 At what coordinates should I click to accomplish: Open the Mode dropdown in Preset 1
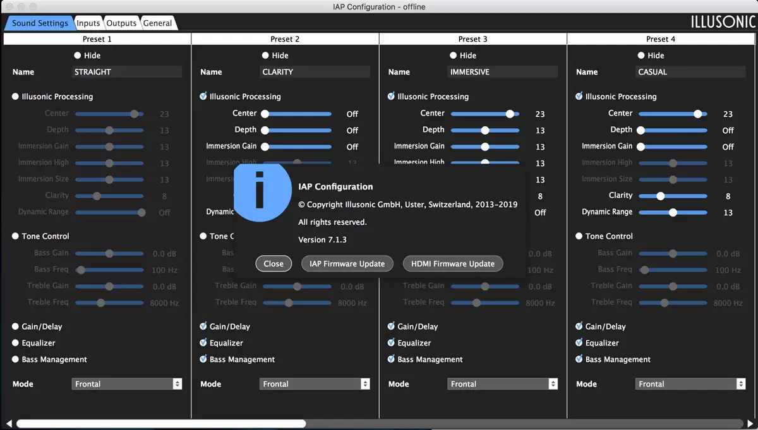tap(126, 384)
